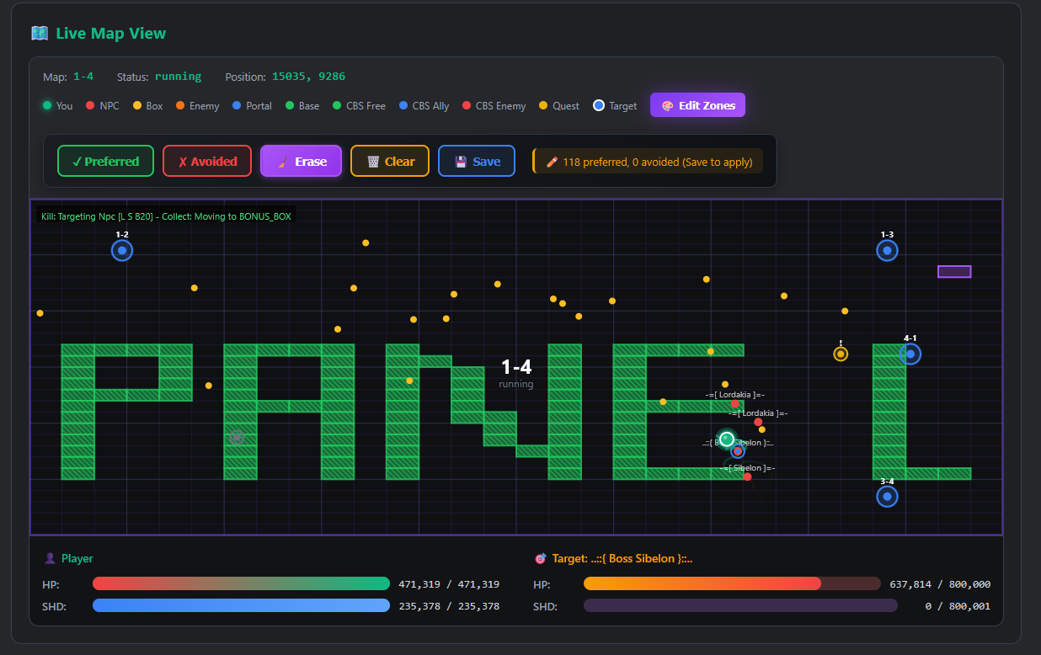Click the player SHD shield bar
1041x655 pixels.
click(241, 606)
